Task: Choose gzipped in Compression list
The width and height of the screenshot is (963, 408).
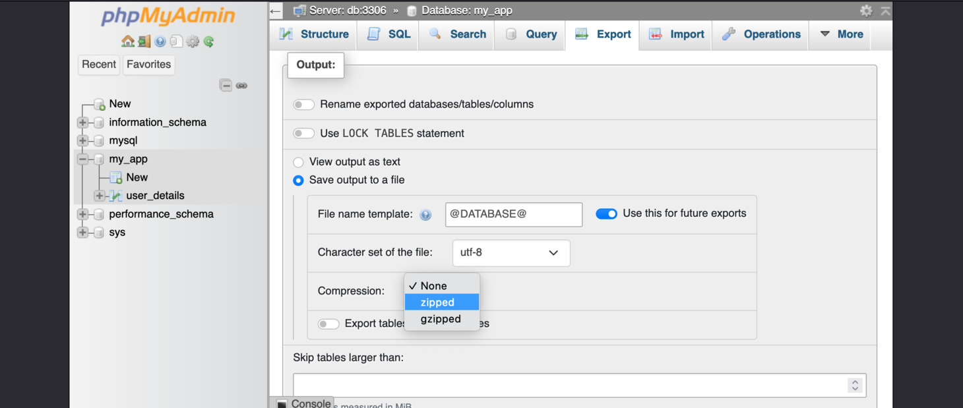Action: [442, 318]
